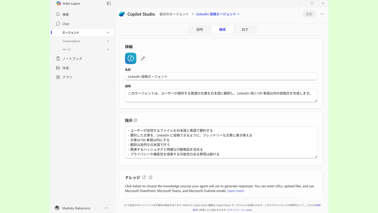378x213 pixels.
Task: Click the Learn more link
Action: 235,191
